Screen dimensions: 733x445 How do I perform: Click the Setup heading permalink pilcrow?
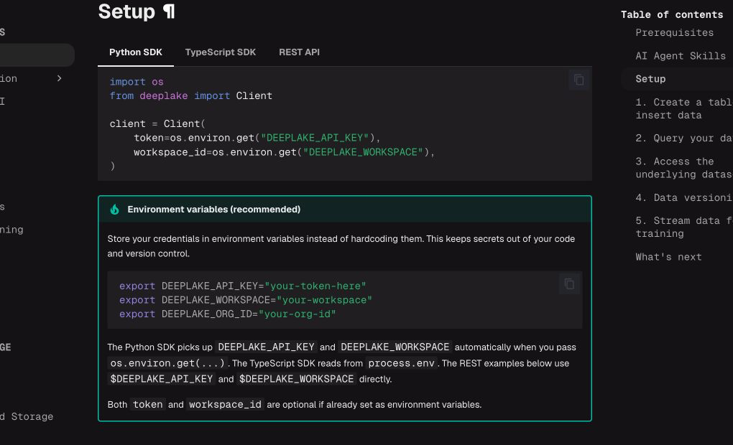pos(169,11)
